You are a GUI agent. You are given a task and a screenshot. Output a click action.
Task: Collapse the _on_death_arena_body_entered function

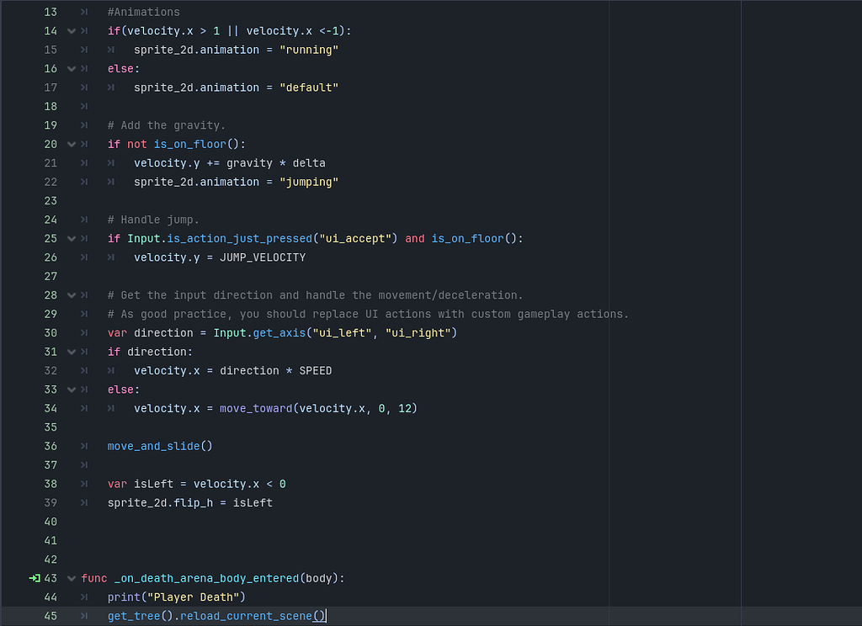71,578
